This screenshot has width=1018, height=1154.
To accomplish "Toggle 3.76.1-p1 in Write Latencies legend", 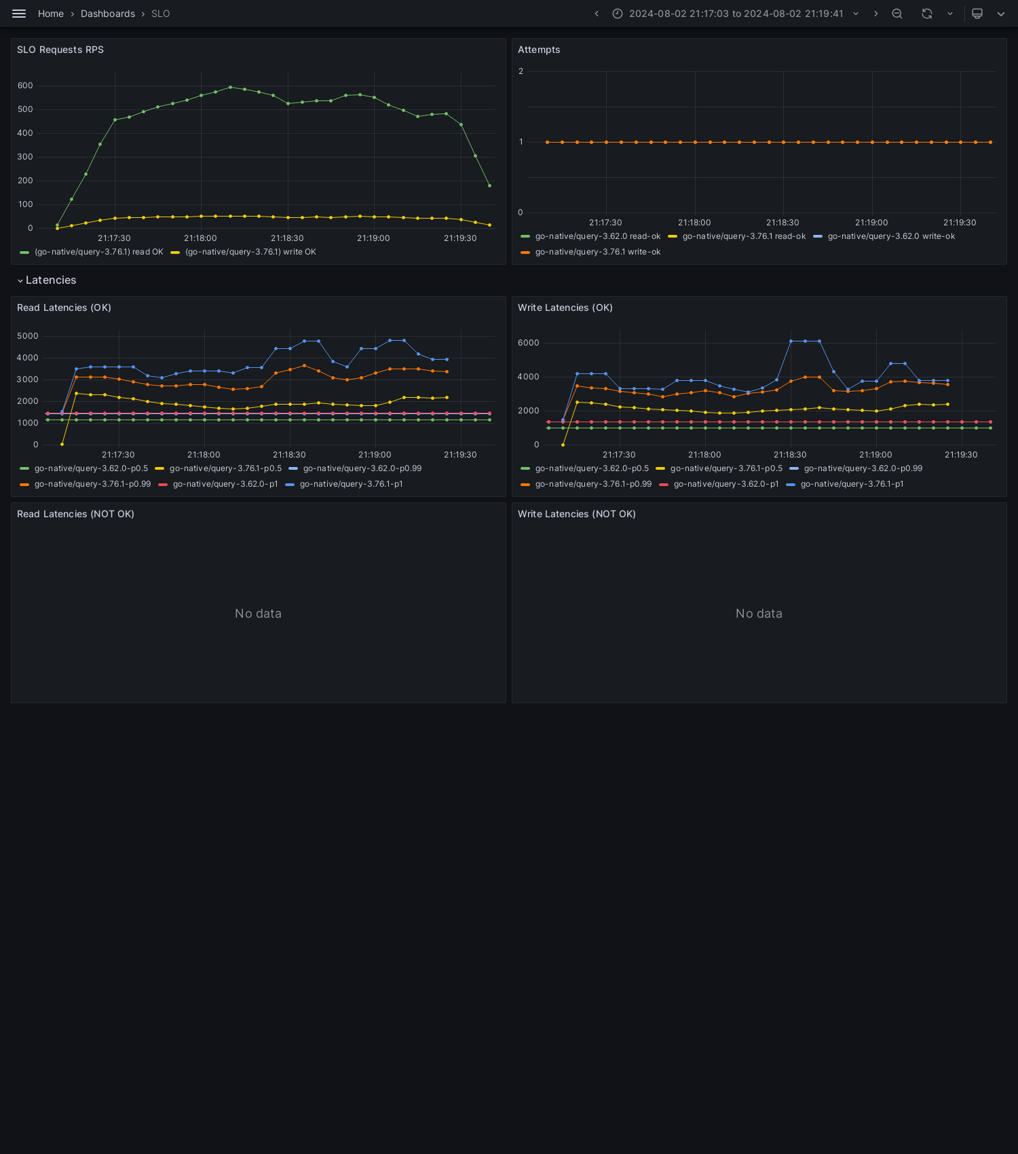I will coord(852,484).
